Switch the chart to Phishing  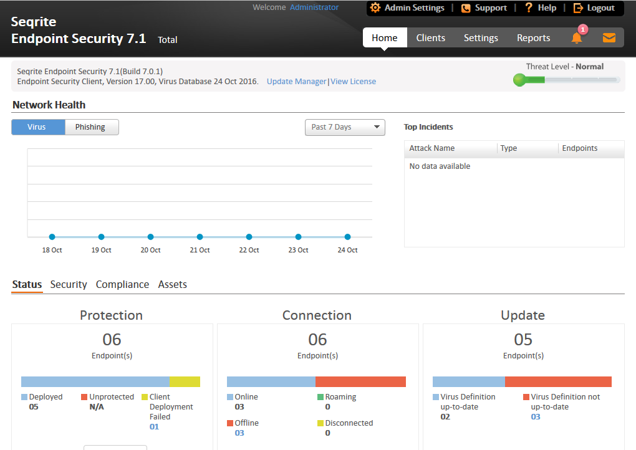[x=92, y=127]
